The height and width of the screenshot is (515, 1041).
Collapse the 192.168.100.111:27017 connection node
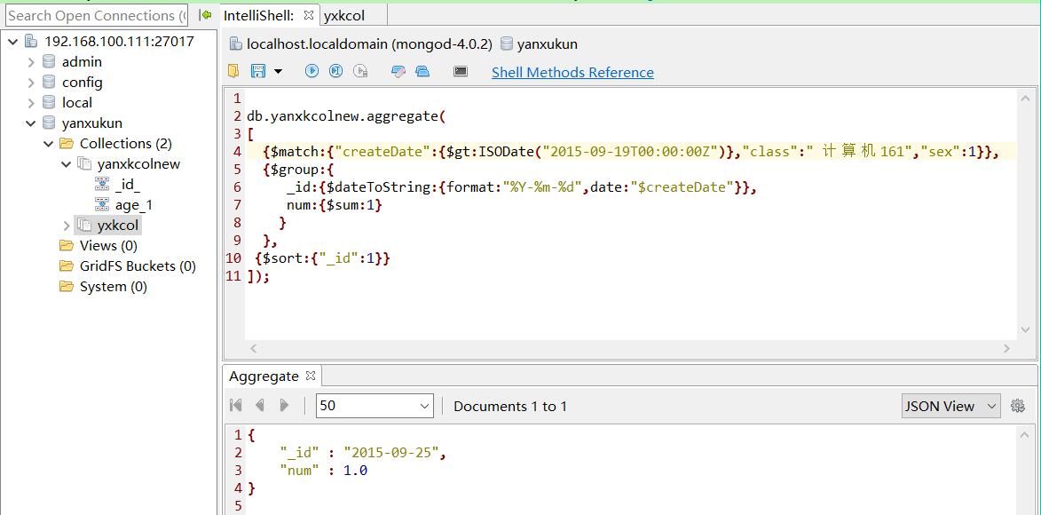[13, 41]
